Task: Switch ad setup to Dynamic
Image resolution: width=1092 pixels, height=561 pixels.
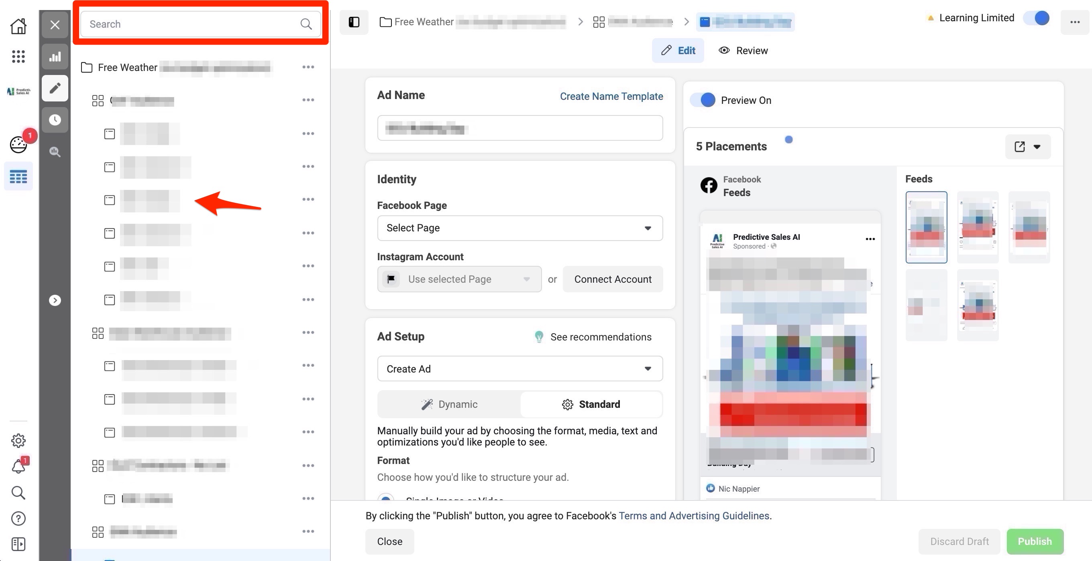Action: click(x=449, y=404)
